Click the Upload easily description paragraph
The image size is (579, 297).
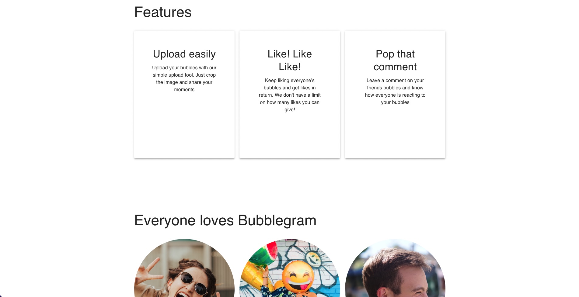184,78
